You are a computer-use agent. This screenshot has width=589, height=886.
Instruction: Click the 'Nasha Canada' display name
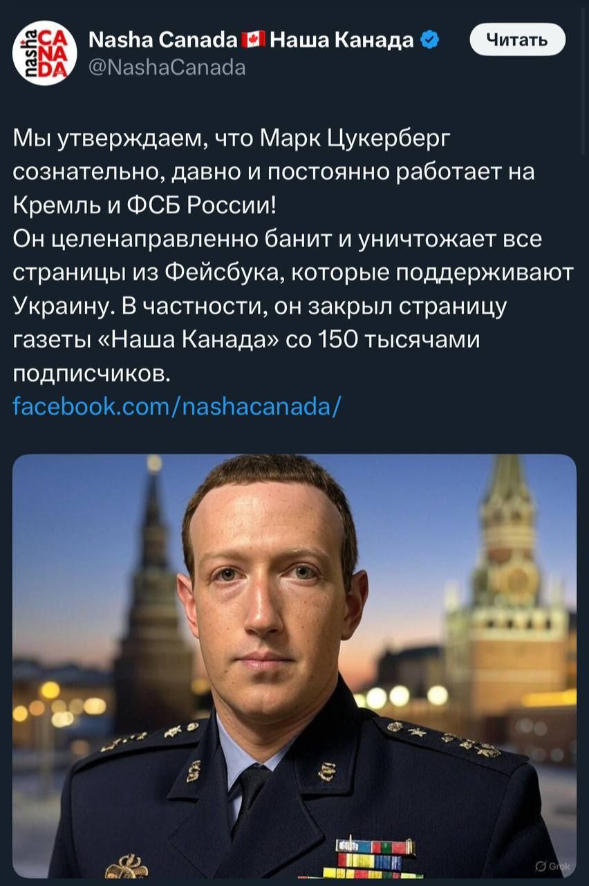(x=163, y=41)
